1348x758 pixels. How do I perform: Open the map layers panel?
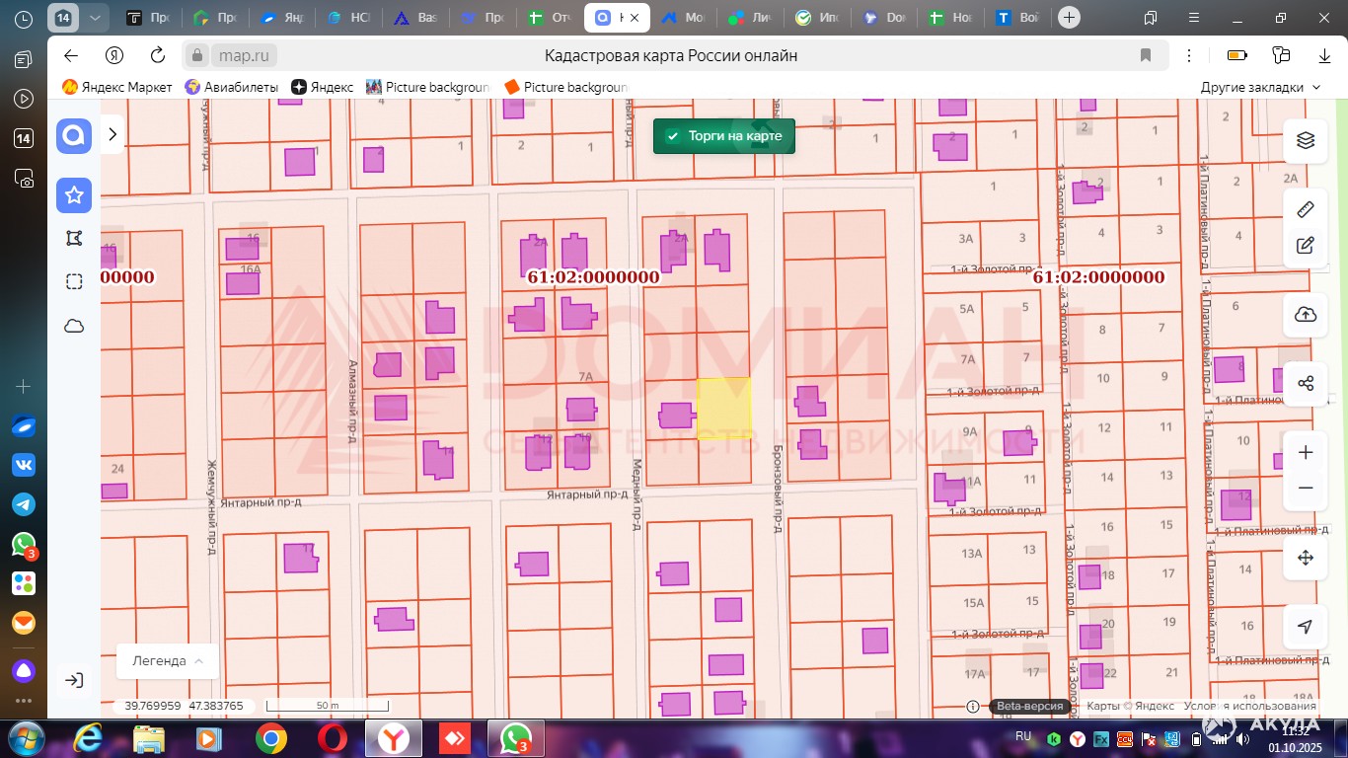[1306, 140]
